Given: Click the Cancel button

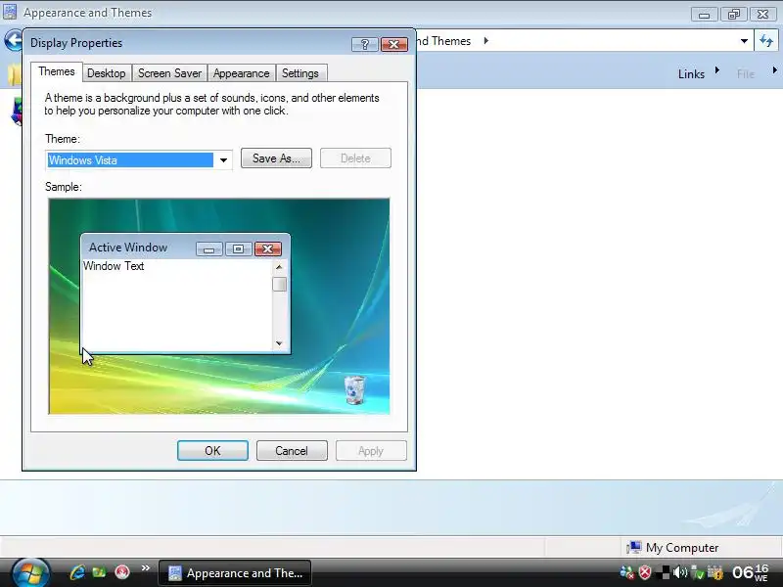Looking at the screenshot, I should tap(292, 451).
